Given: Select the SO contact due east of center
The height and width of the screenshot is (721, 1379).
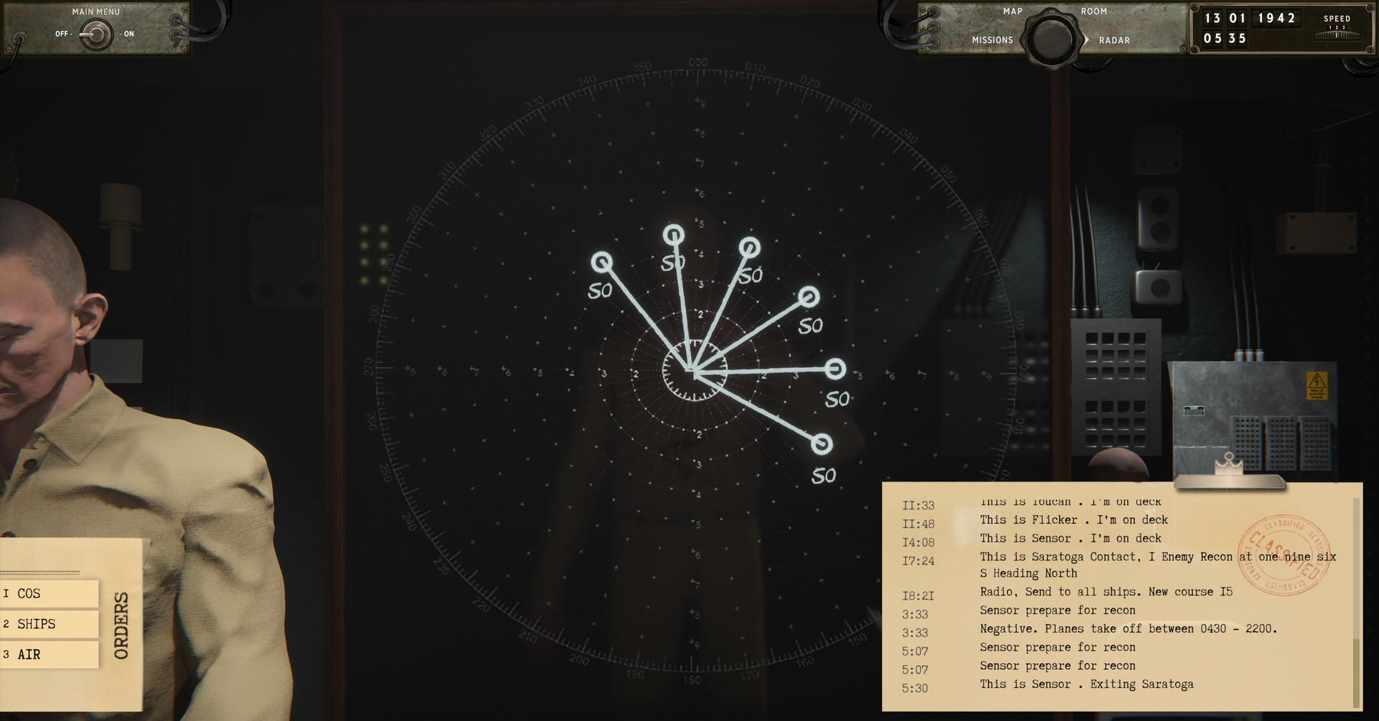Looking at the screenshot, I should coord(834,369).
